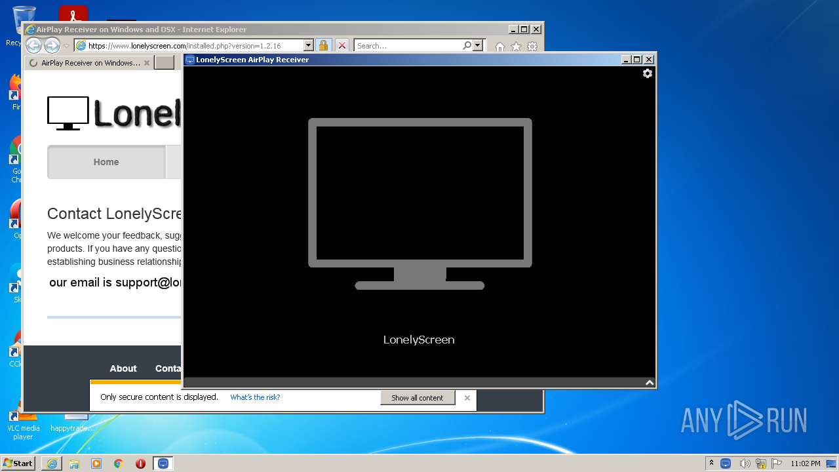Dismiss the secure content notification bar

[x=467, y=397]
